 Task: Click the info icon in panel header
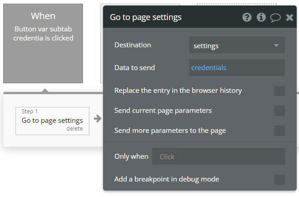pyautogui.click(x=261, y=17)
